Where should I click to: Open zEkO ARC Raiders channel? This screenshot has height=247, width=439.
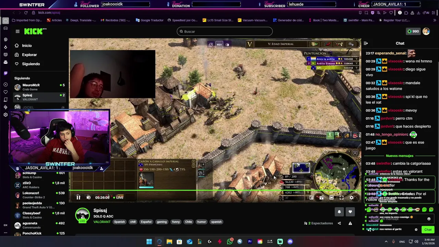pyautogui.click(x=39, y=185)
